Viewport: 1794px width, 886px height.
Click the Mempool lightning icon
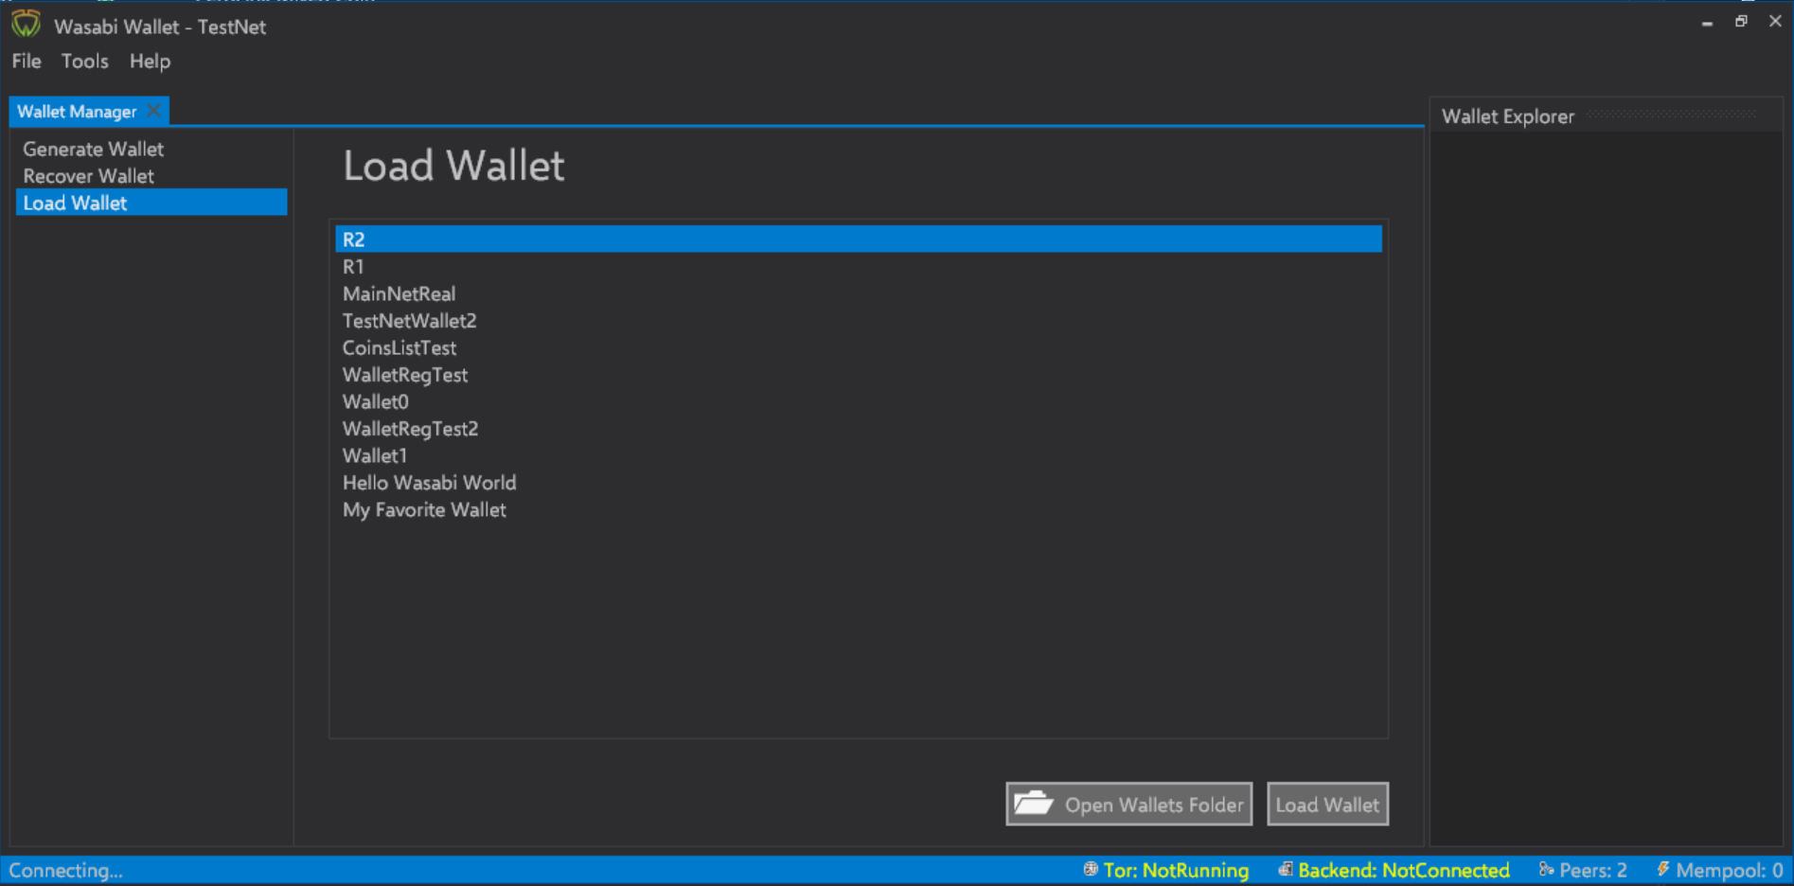(1662, 869)
